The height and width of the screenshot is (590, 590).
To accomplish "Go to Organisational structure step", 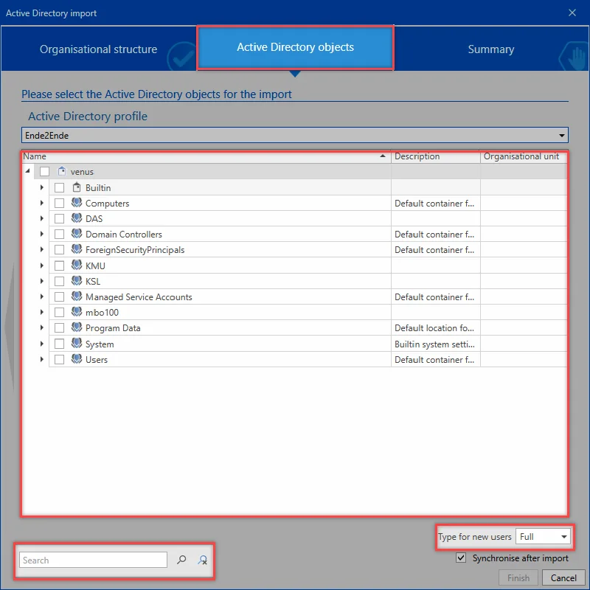I will (x=99, y=49).
